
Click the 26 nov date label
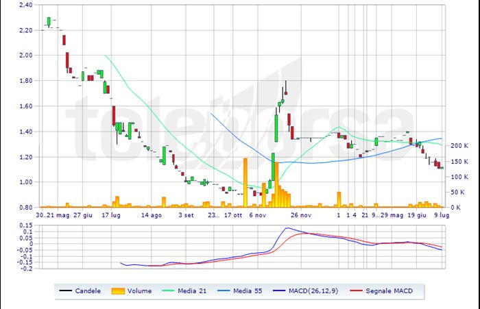coord(301,215)
